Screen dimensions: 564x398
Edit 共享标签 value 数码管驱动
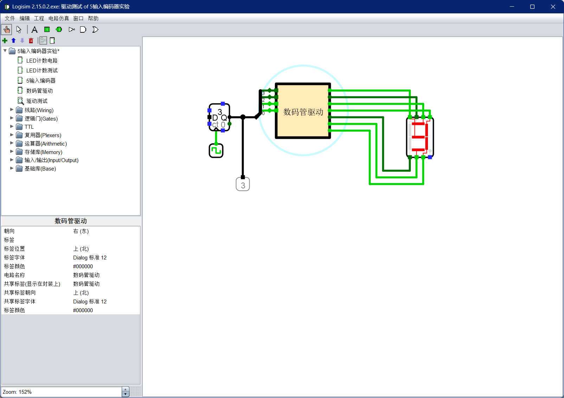pyautogui.click(x=106, y=284)
